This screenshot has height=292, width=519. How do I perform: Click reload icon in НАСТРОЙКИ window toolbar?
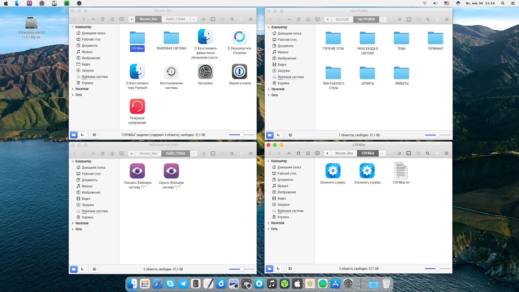(299, 19)
